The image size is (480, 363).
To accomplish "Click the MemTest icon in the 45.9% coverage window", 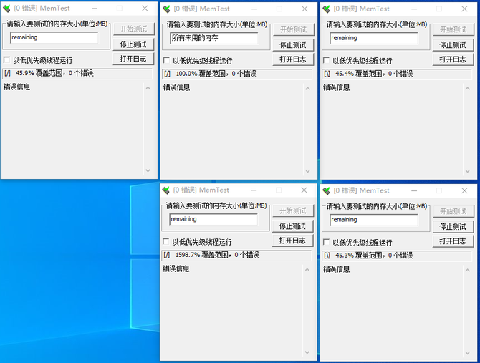I will pos(7,9).
